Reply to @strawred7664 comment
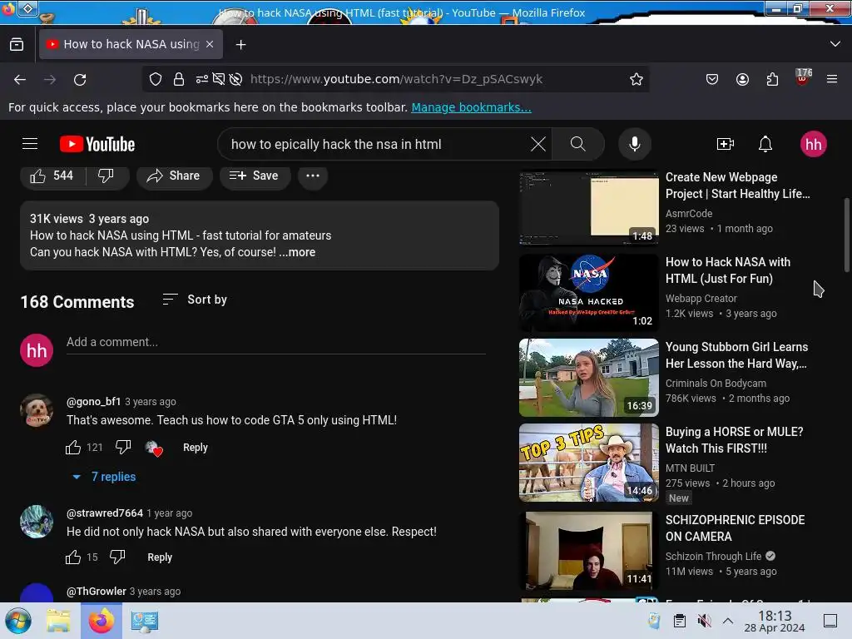The width and height of the screenshot is (852, 639). 160,557
